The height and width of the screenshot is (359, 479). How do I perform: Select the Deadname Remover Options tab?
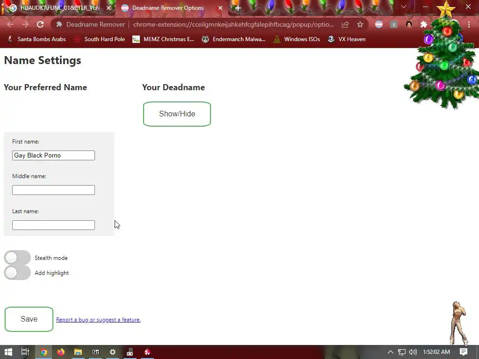pos(168,8)
